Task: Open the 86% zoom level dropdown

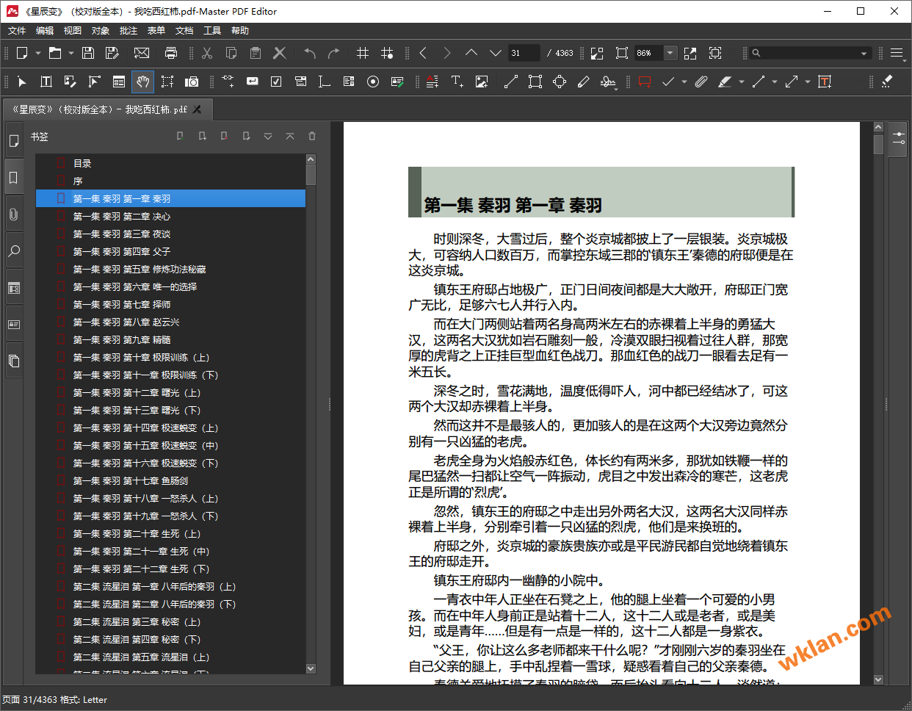Action: pyautogui.click(x=670, y=53)
